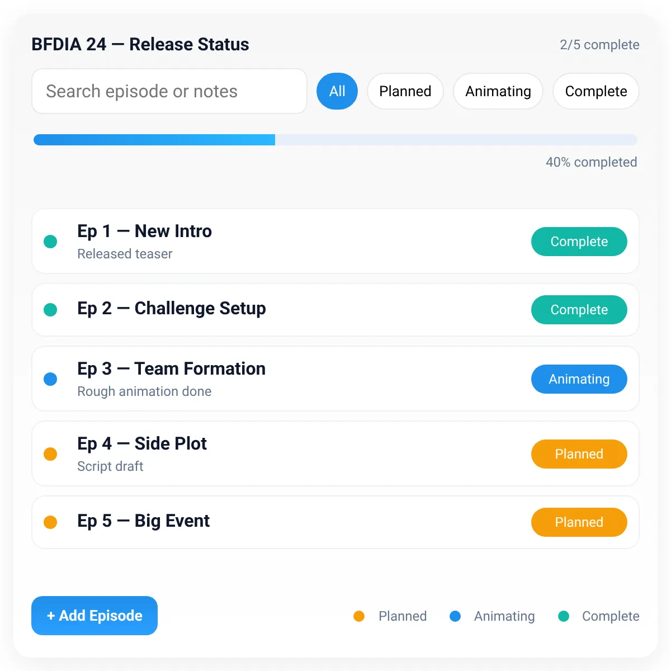This screenshot has width=671, height=671.
Task: Switch to the Complete filter chip
Action: pyautogui.click(x=596, y=91)
